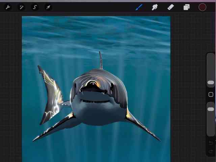Tap the square Modify button between sliders
The image size is (216, 162).
click(x=211, y=94)
